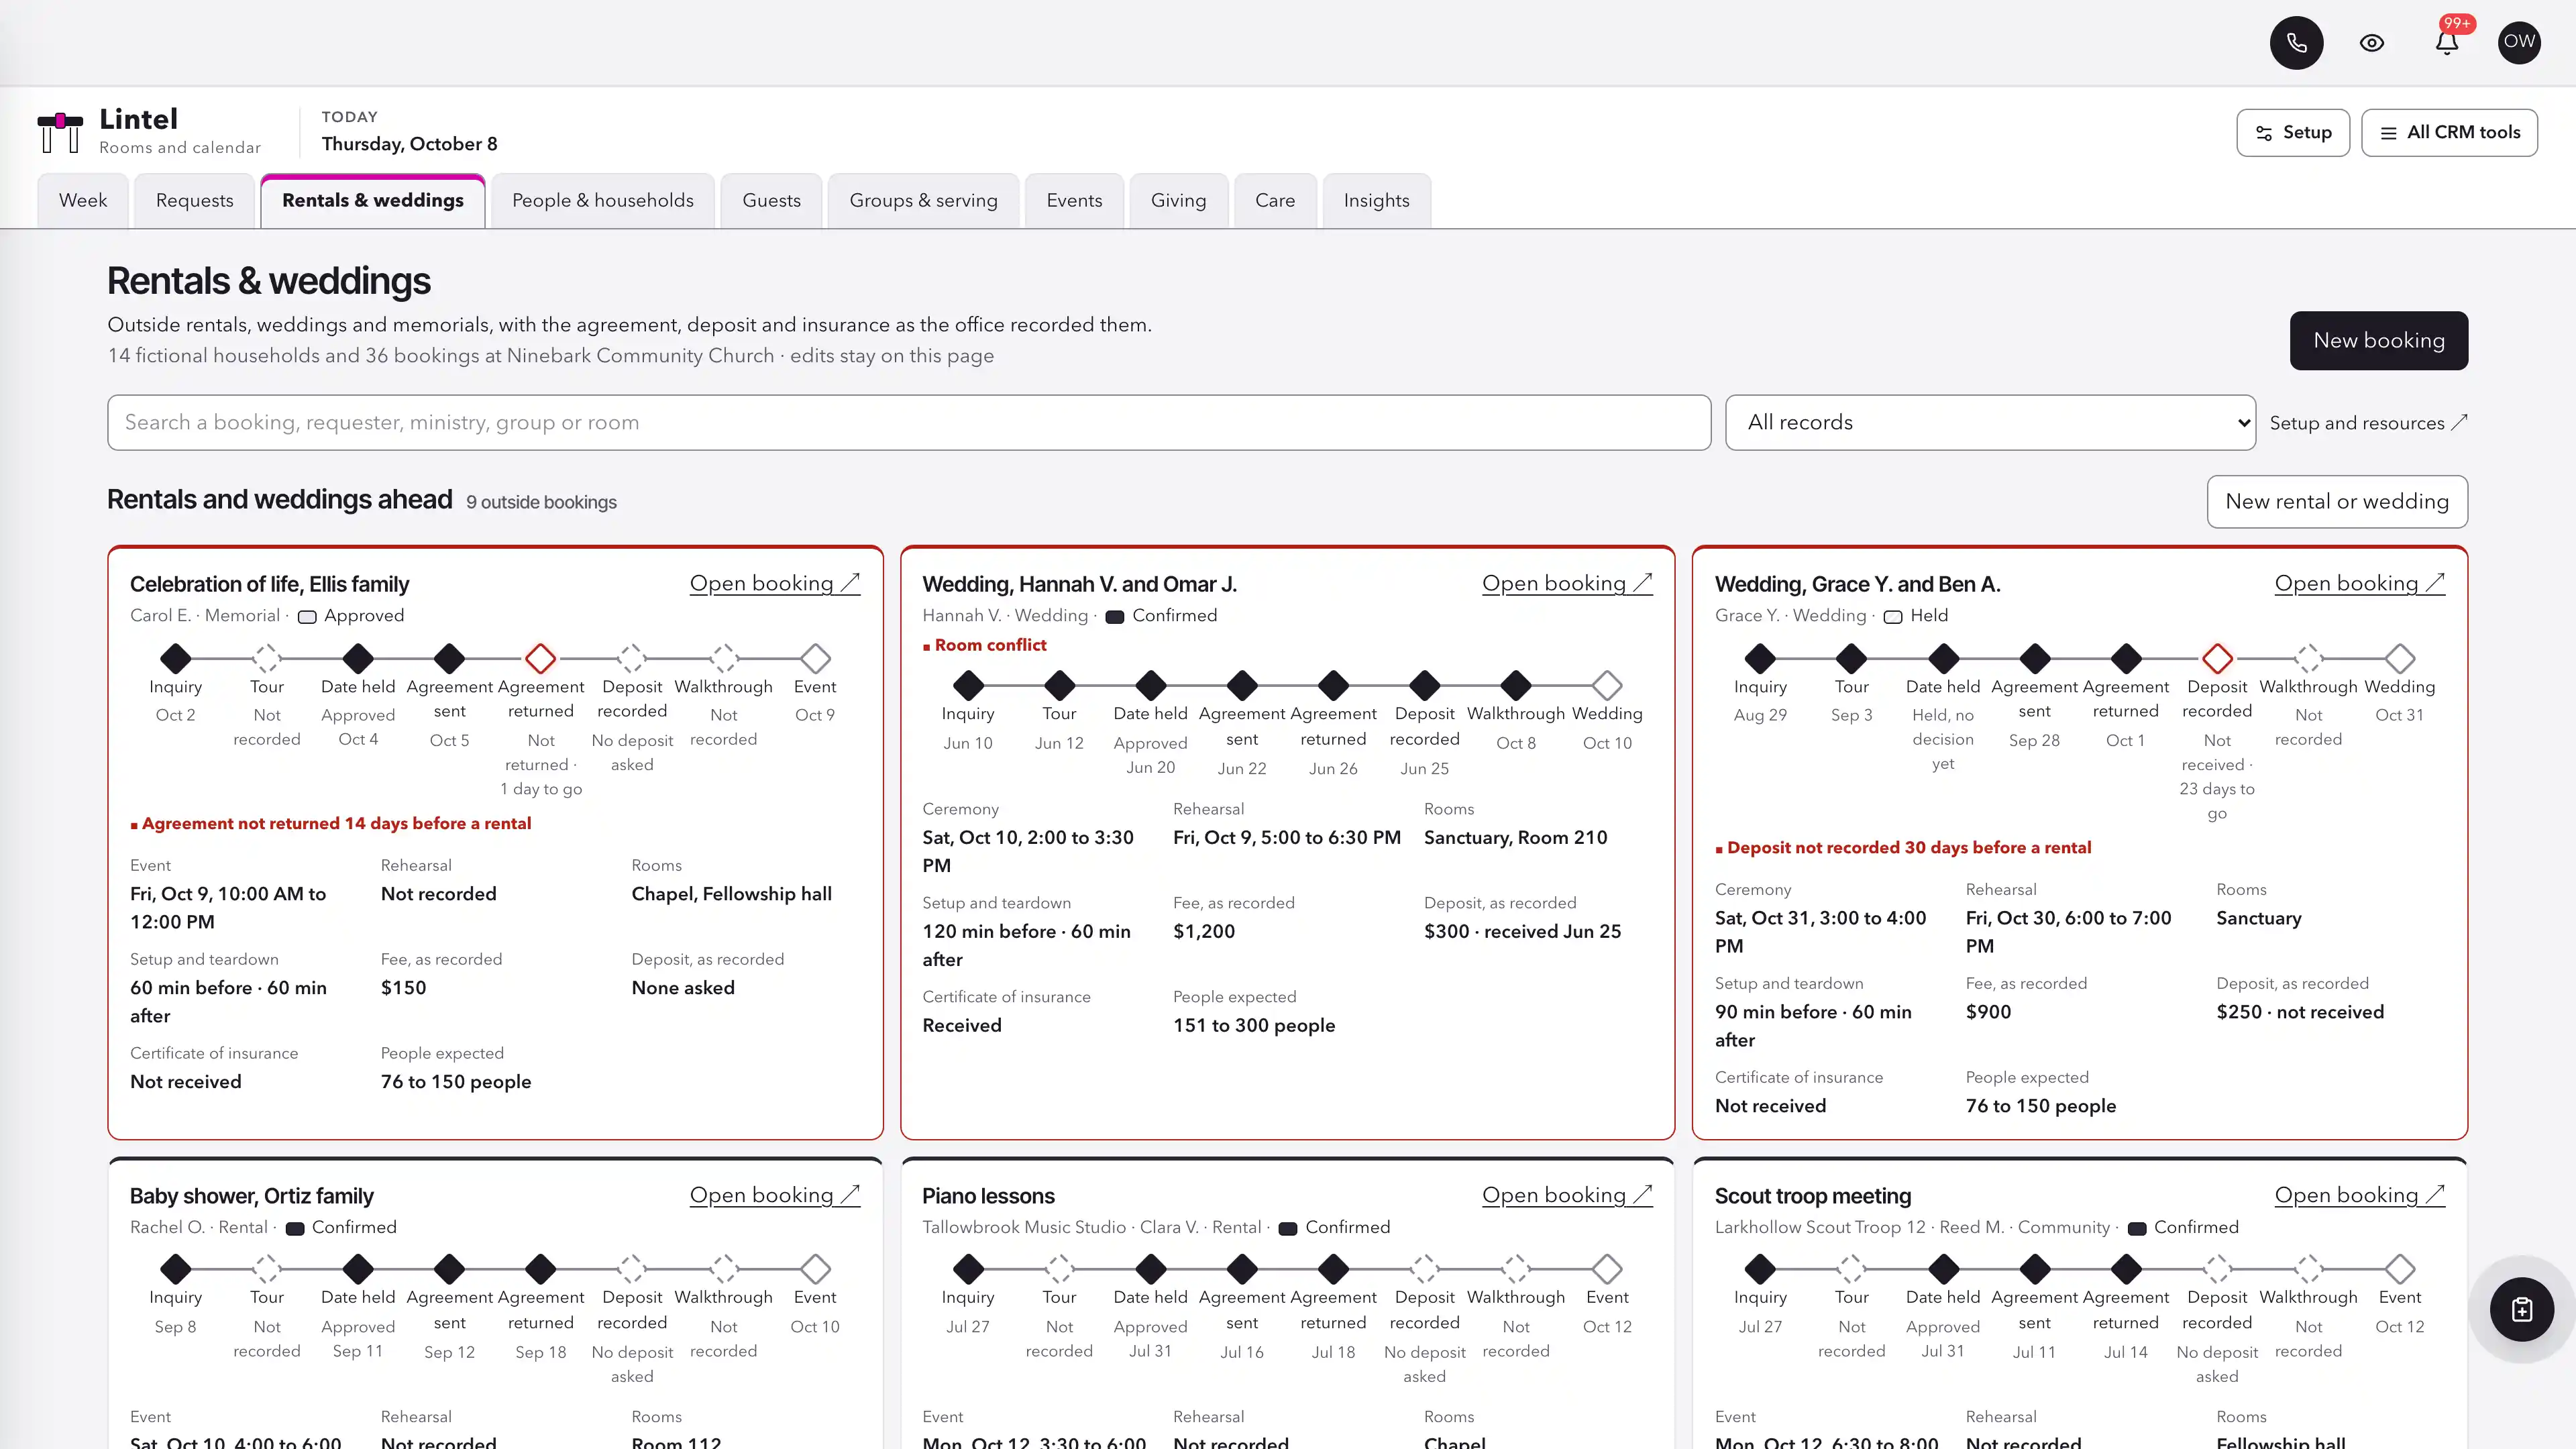Select the Groups & serving tab

(924, 200)
